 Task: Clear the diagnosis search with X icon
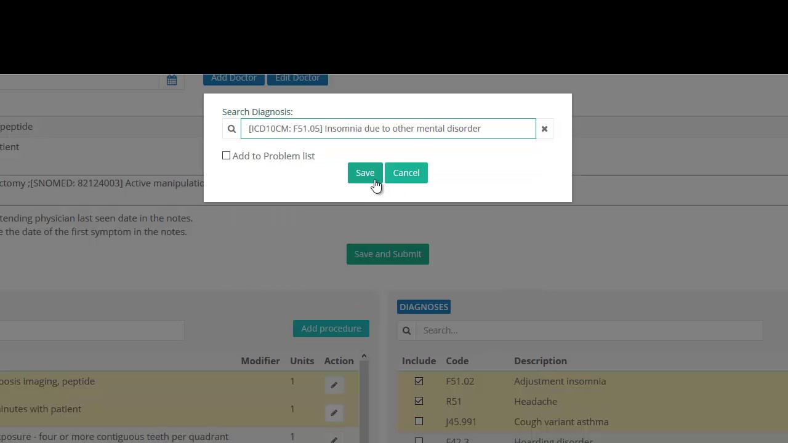(544, 129)
